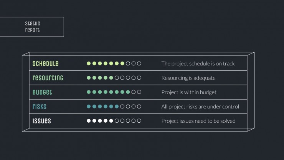
Task: Click the first teal dot in Risks row
Action: pyautogui.click(x=89, y=107)
